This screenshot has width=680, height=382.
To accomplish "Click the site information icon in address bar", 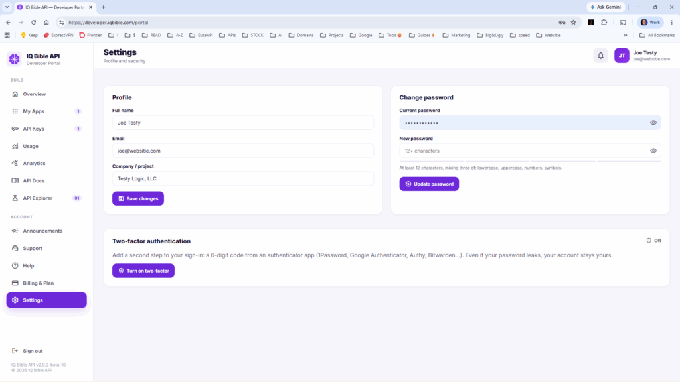I will tap(62, 22).
